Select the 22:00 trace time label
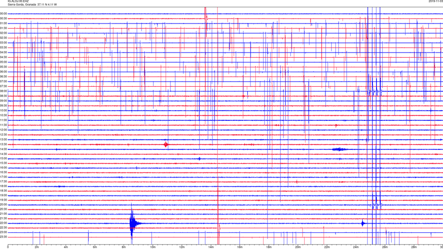 [x=4, y=223]
